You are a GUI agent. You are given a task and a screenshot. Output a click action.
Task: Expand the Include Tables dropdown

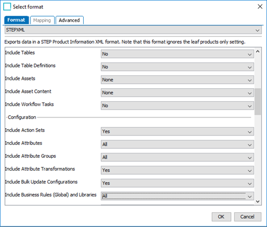pyautogui.click(x=177, y=54)
